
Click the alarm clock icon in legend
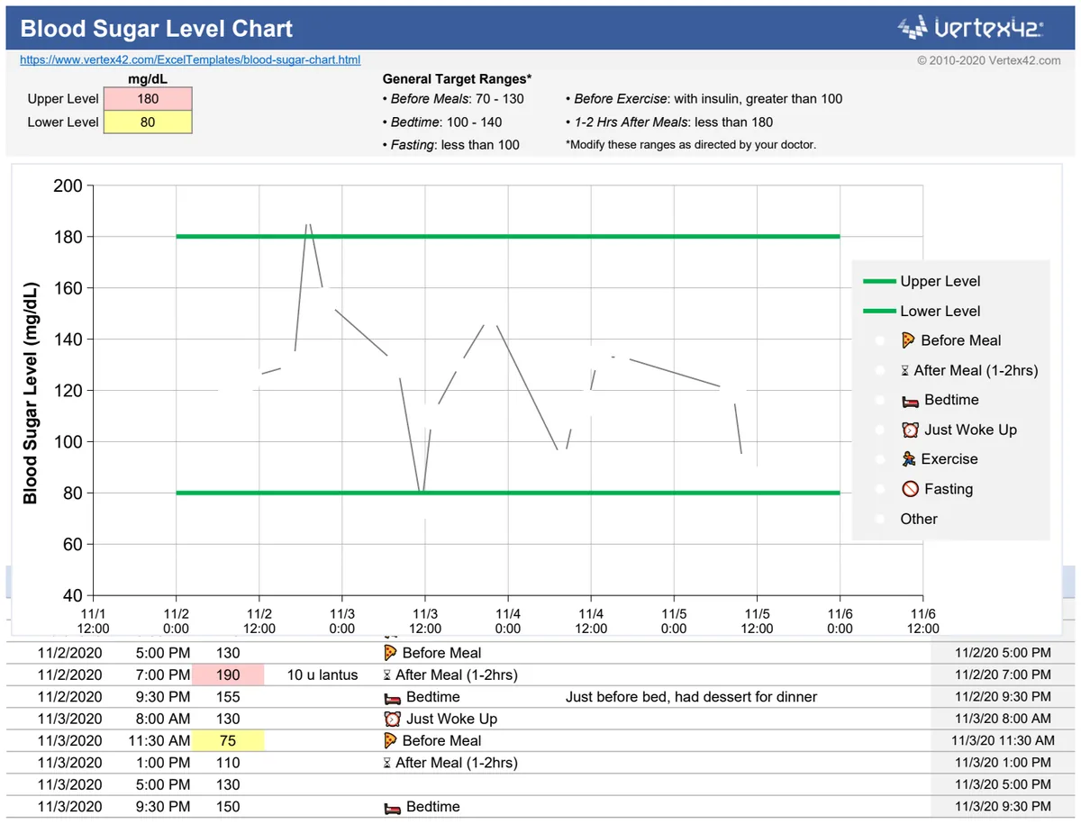pos(910,430)
